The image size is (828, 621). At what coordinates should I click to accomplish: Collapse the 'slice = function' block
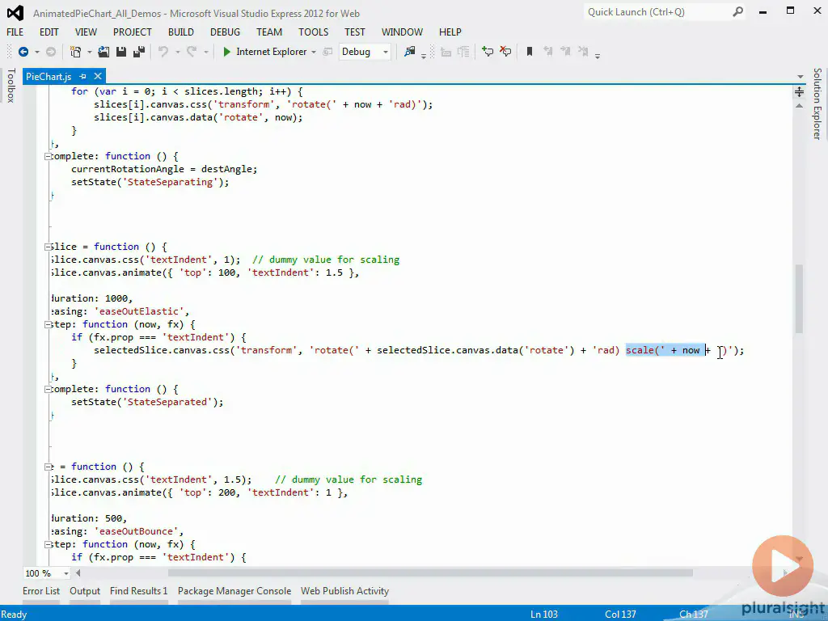(48, 247)
